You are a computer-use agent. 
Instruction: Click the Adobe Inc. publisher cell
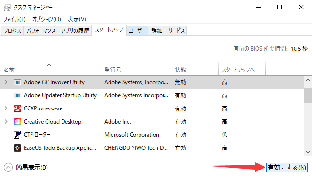tap(117, 122)
